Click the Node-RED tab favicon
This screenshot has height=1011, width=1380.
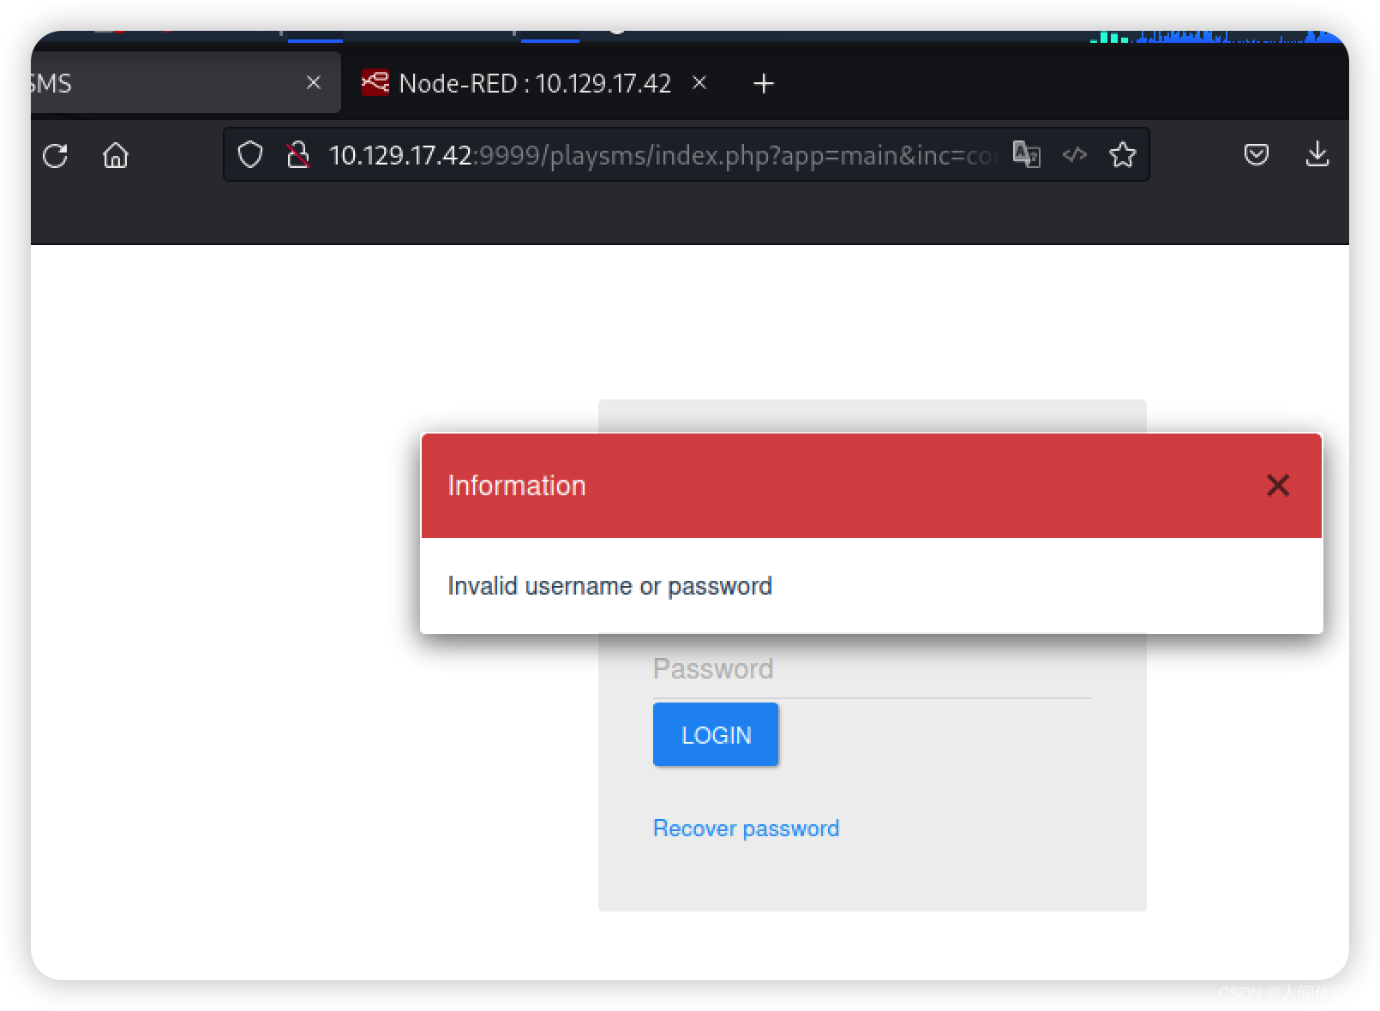(375, 82)
